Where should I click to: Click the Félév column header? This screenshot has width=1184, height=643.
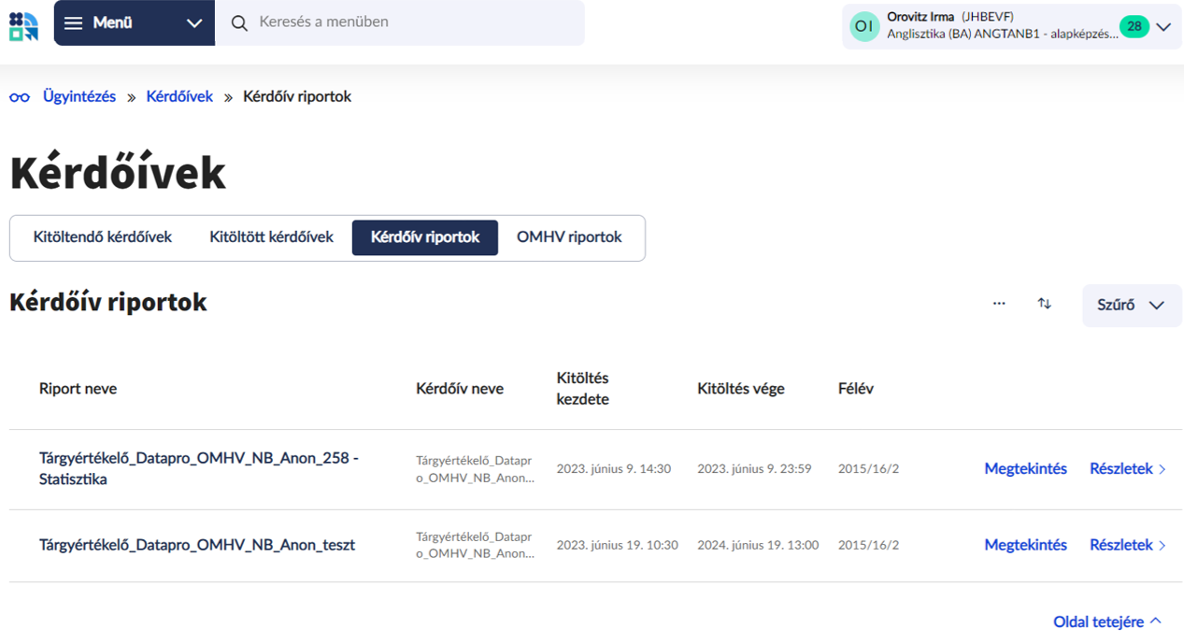tap(856, 389)
